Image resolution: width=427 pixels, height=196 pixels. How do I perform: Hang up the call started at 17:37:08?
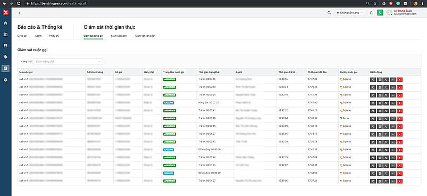(x=399, y=79)
